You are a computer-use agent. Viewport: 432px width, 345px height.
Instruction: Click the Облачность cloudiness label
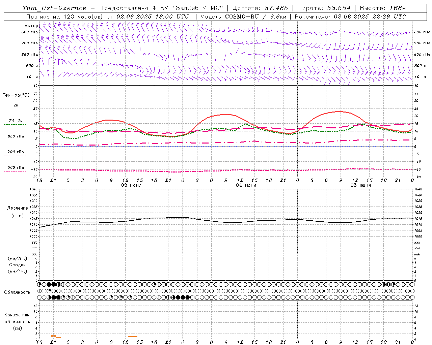(x=17, y=292)
